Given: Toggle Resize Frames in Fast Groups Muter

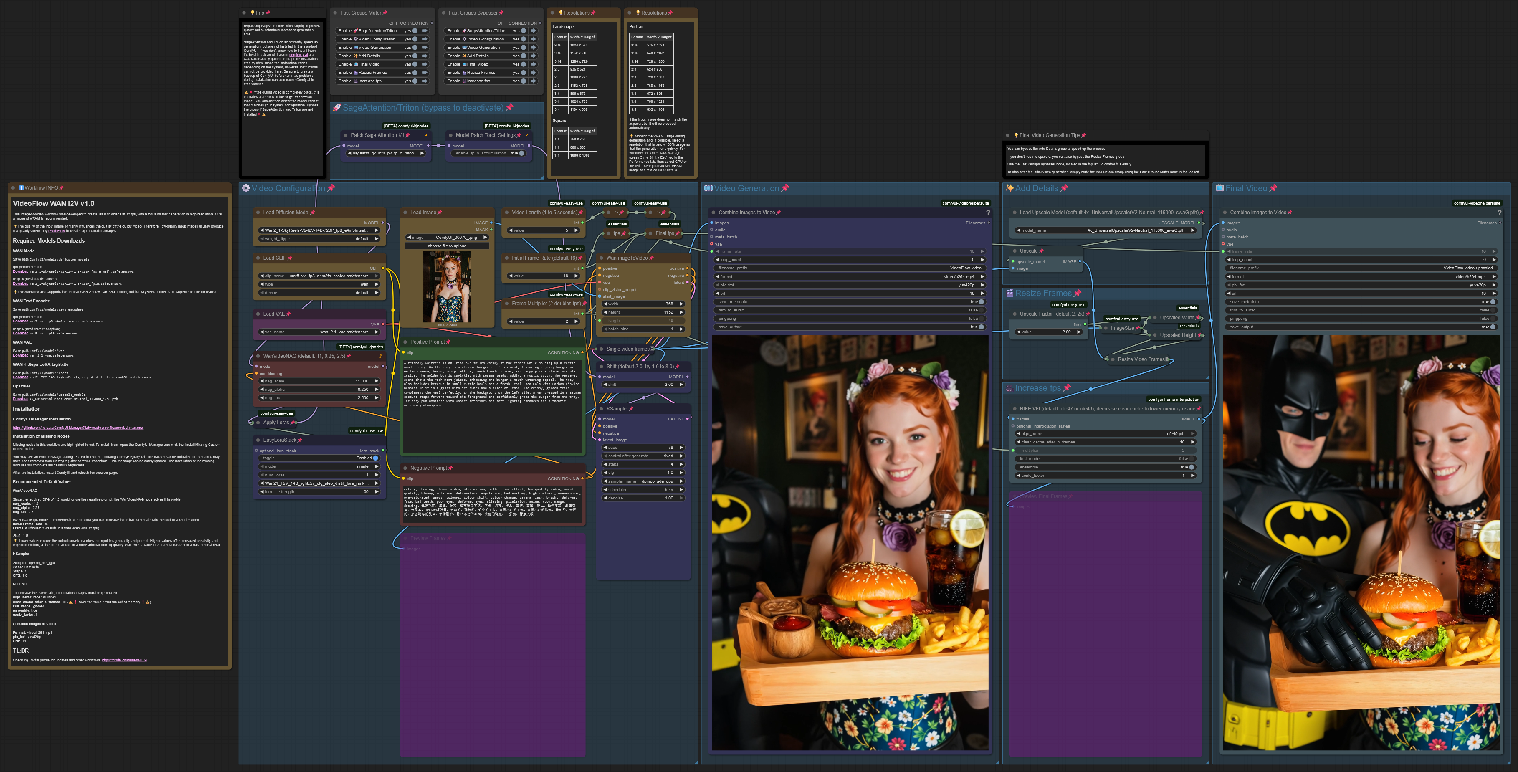Looking at the screenshot, I should click(415, 73).
